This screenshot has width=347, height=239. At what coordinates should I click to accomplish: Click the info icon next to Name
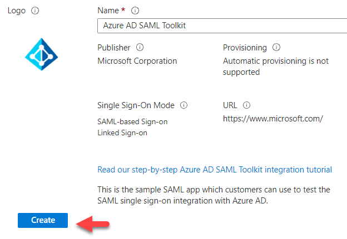pos(135,11)
